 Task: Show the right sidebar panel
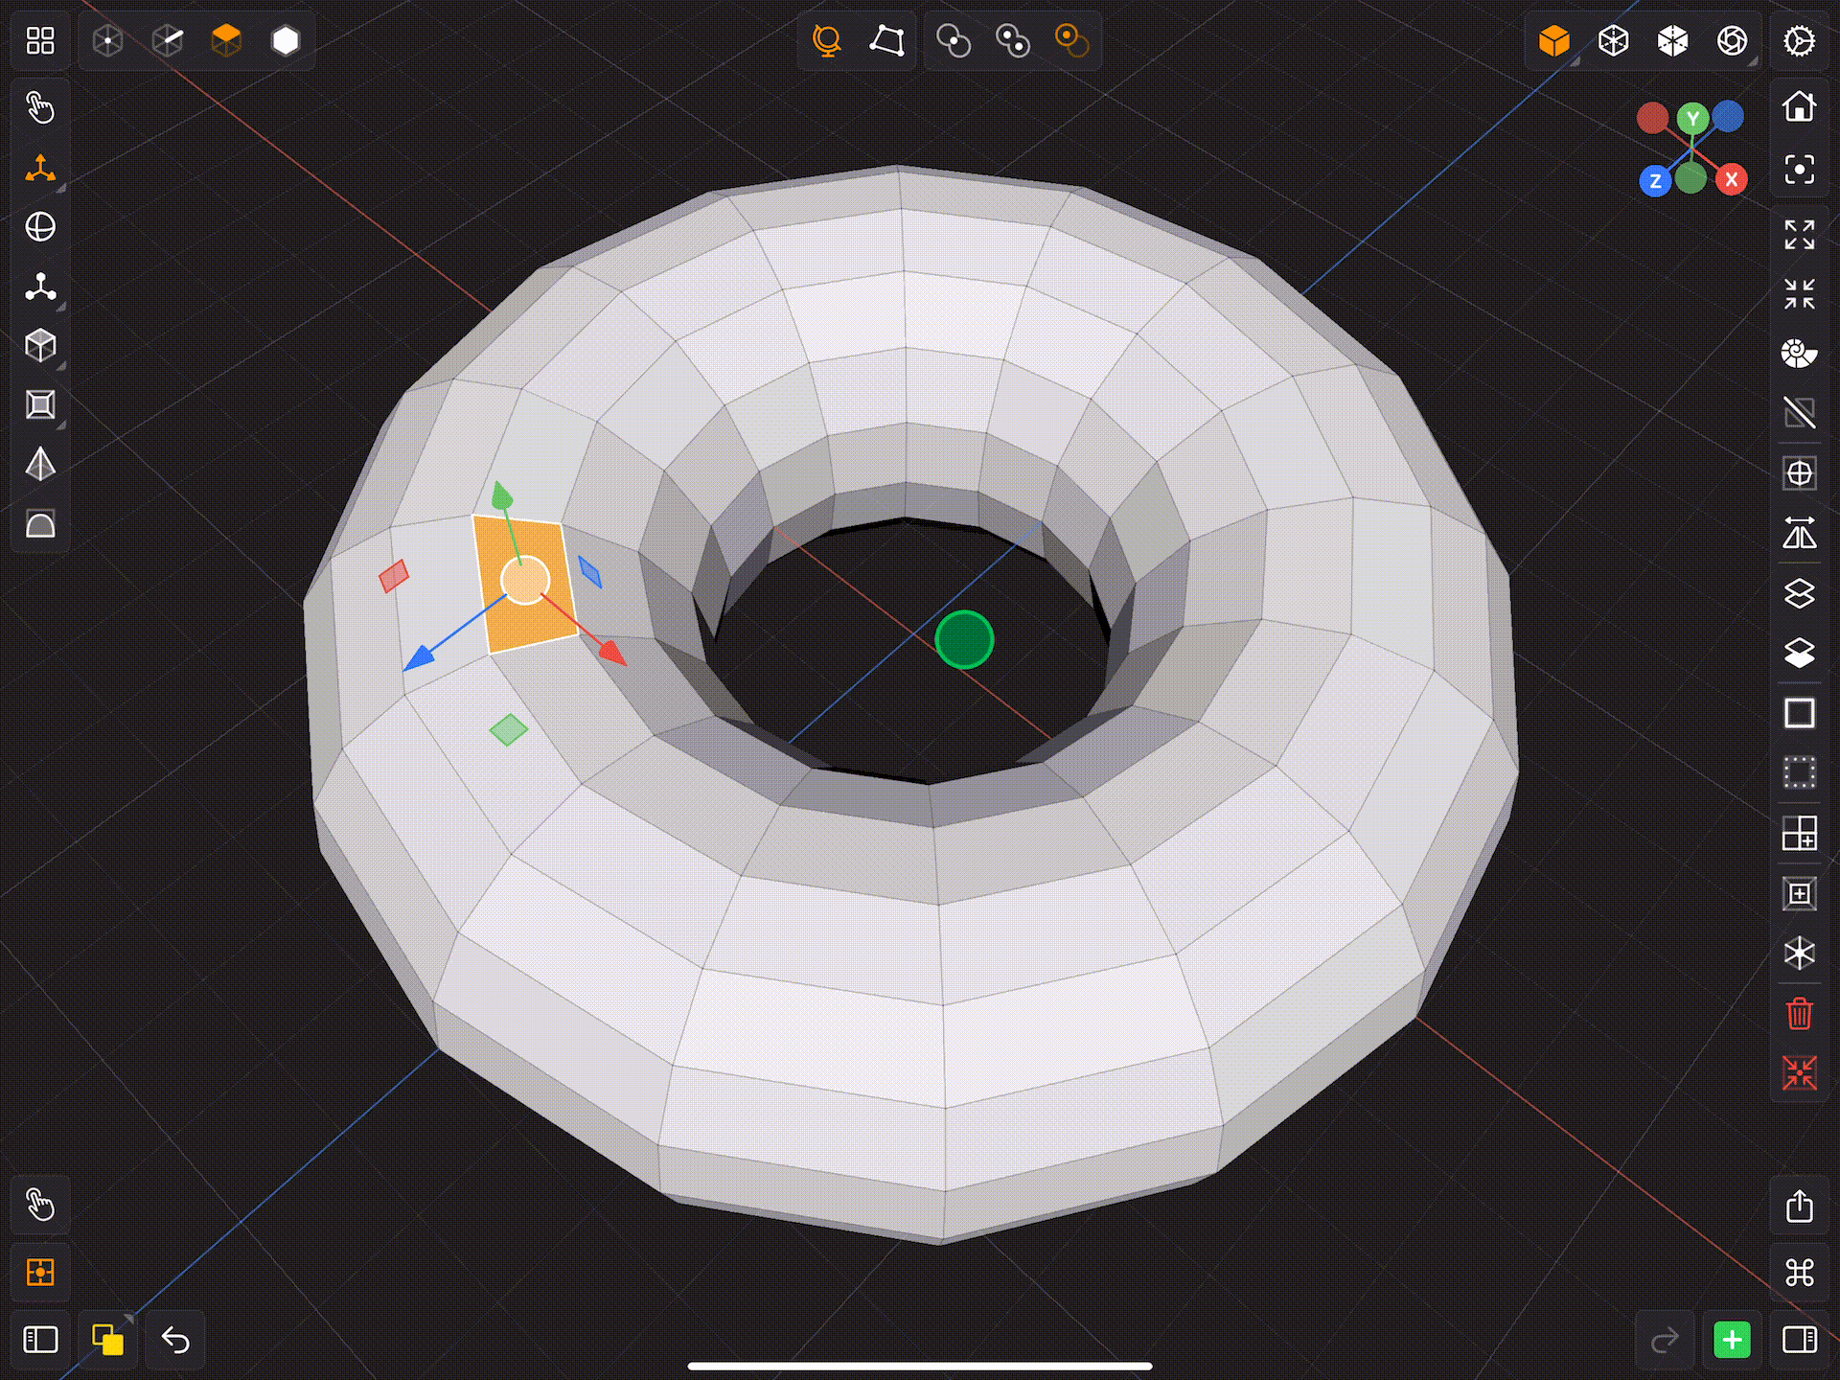(1800, 1340)
